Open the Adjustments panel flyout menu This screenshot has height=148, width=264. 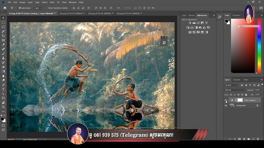pos(214,15)
